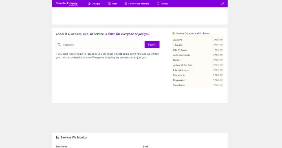Go to Services We Monitor in navbar

(x=137, y=4)
